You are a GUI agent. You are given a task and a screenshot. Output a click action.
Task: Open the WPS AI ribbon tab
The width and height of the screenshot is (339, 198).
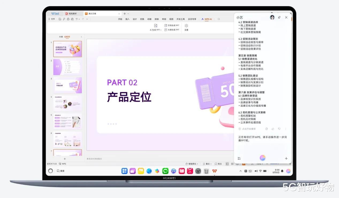tap(207, 19)
